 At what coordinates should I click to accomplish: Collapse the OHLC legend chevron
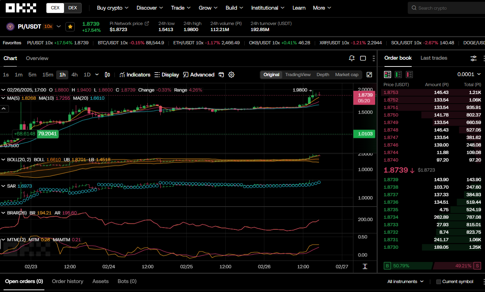pos(3,90)
